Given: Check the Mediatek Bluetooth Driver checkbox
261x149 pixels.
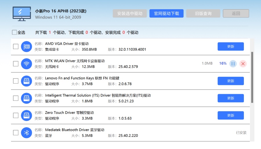Looking at the screenshot, I should click(16, 133).
